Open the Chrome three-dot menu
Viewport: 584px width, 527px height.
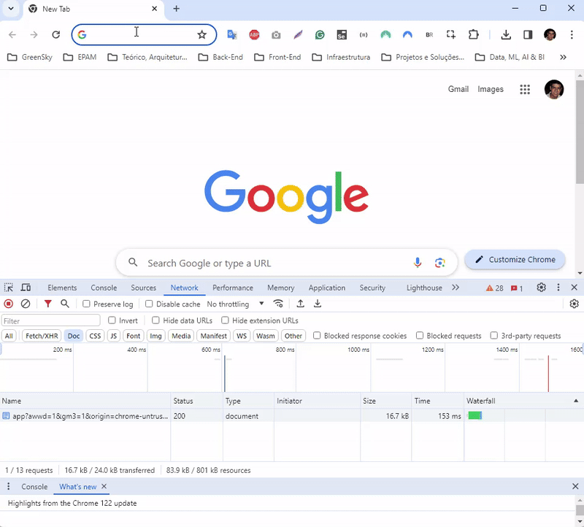[572, 34]
